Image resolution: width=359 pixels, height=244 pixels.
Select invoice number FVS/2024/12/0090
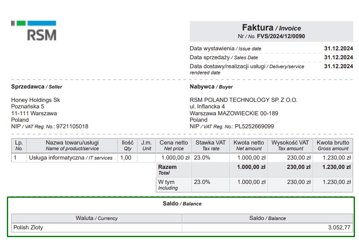tap(281, 36)
